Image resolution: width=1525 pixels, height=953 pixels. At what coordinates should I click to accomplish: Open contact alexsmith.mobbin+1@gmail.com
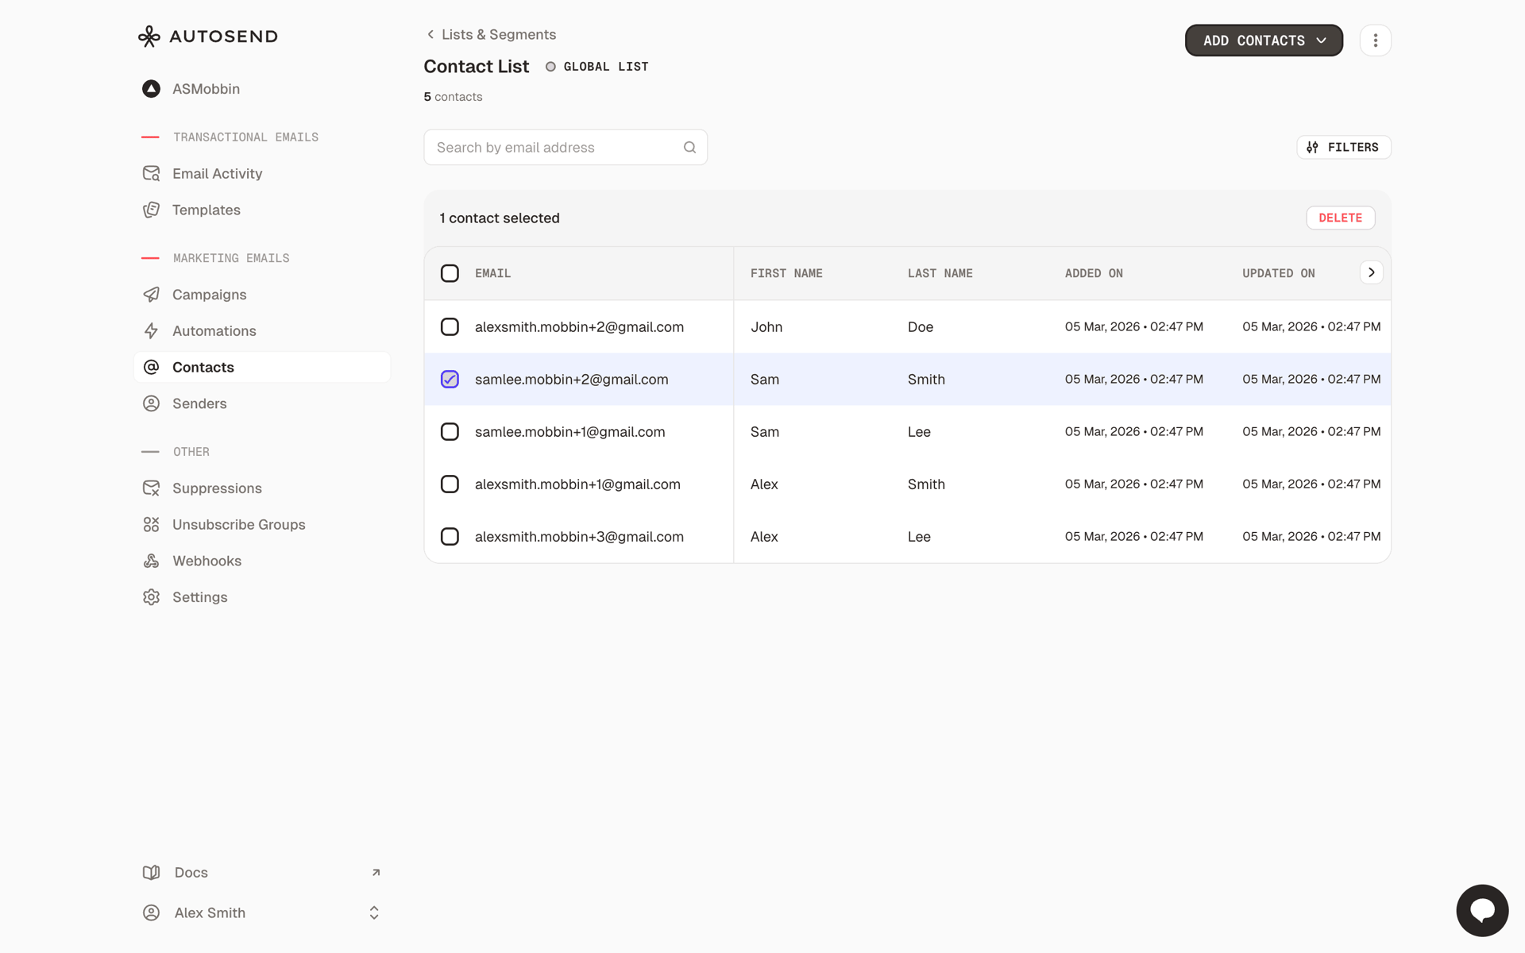click(577, 484)
